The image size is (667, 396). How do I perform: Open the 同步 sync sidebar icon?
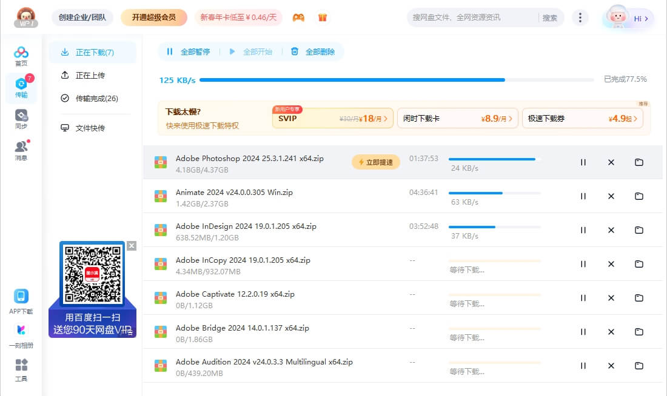click(21, 119)
